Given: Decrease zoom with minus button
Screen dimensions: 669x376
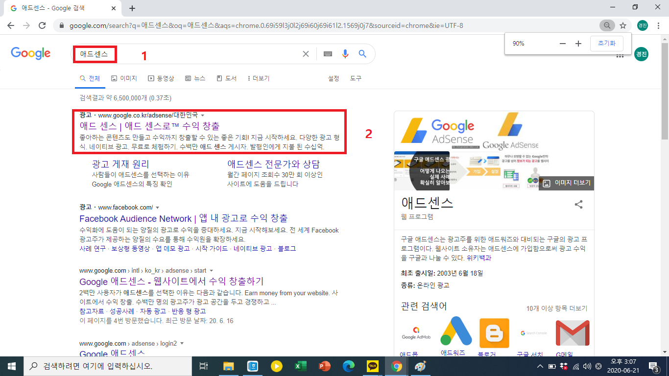Looking at the screenshot, I should (x=562, y=44).
